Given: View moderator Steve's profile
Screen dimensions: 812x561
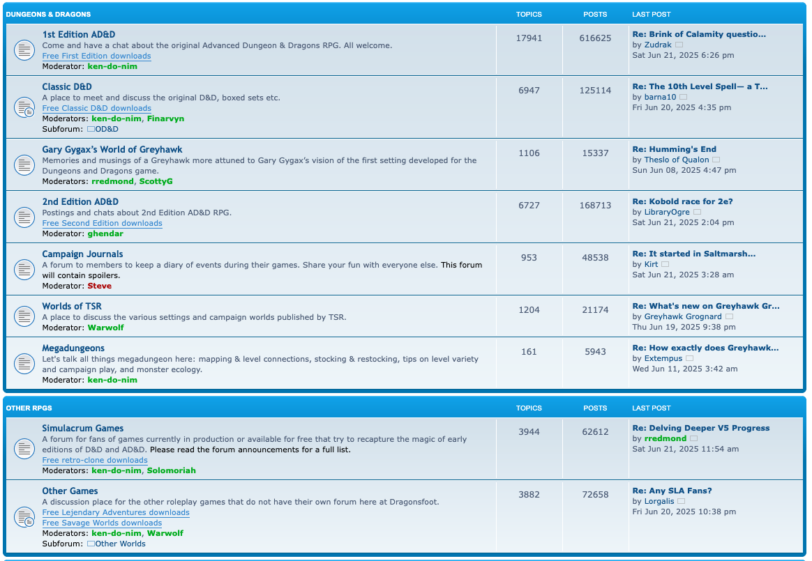Looking at the screenshot, I should point(100,286).
